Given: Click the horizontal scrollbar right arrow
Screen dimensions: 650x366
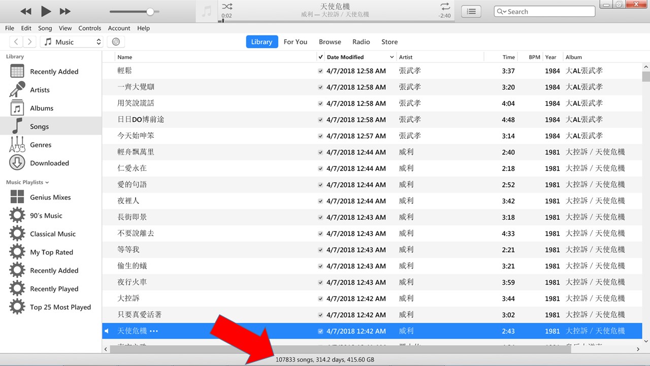Looking at the screenshot, I should coord(638,349).
